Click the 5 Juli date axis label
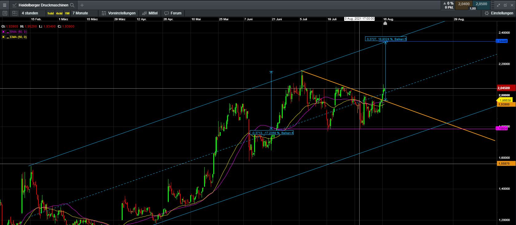The image size is (516, 225). (x=303, y=19)
